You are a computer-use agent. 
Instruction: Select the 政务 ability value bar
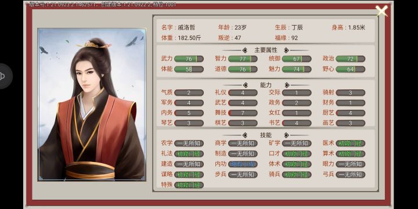[297, 103]
